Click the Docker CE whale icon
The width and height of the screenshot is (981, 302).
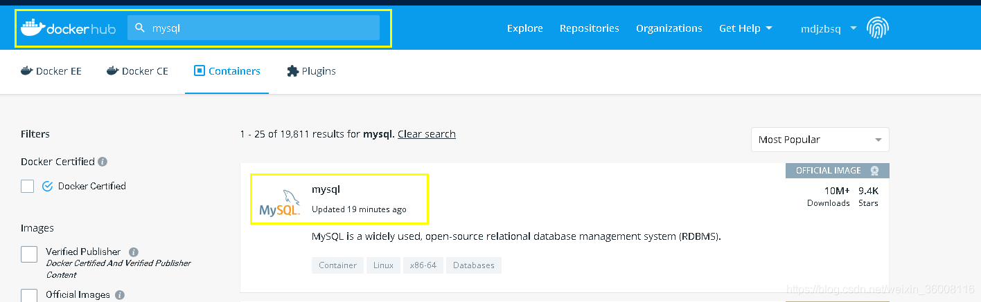tap(112, 70)
